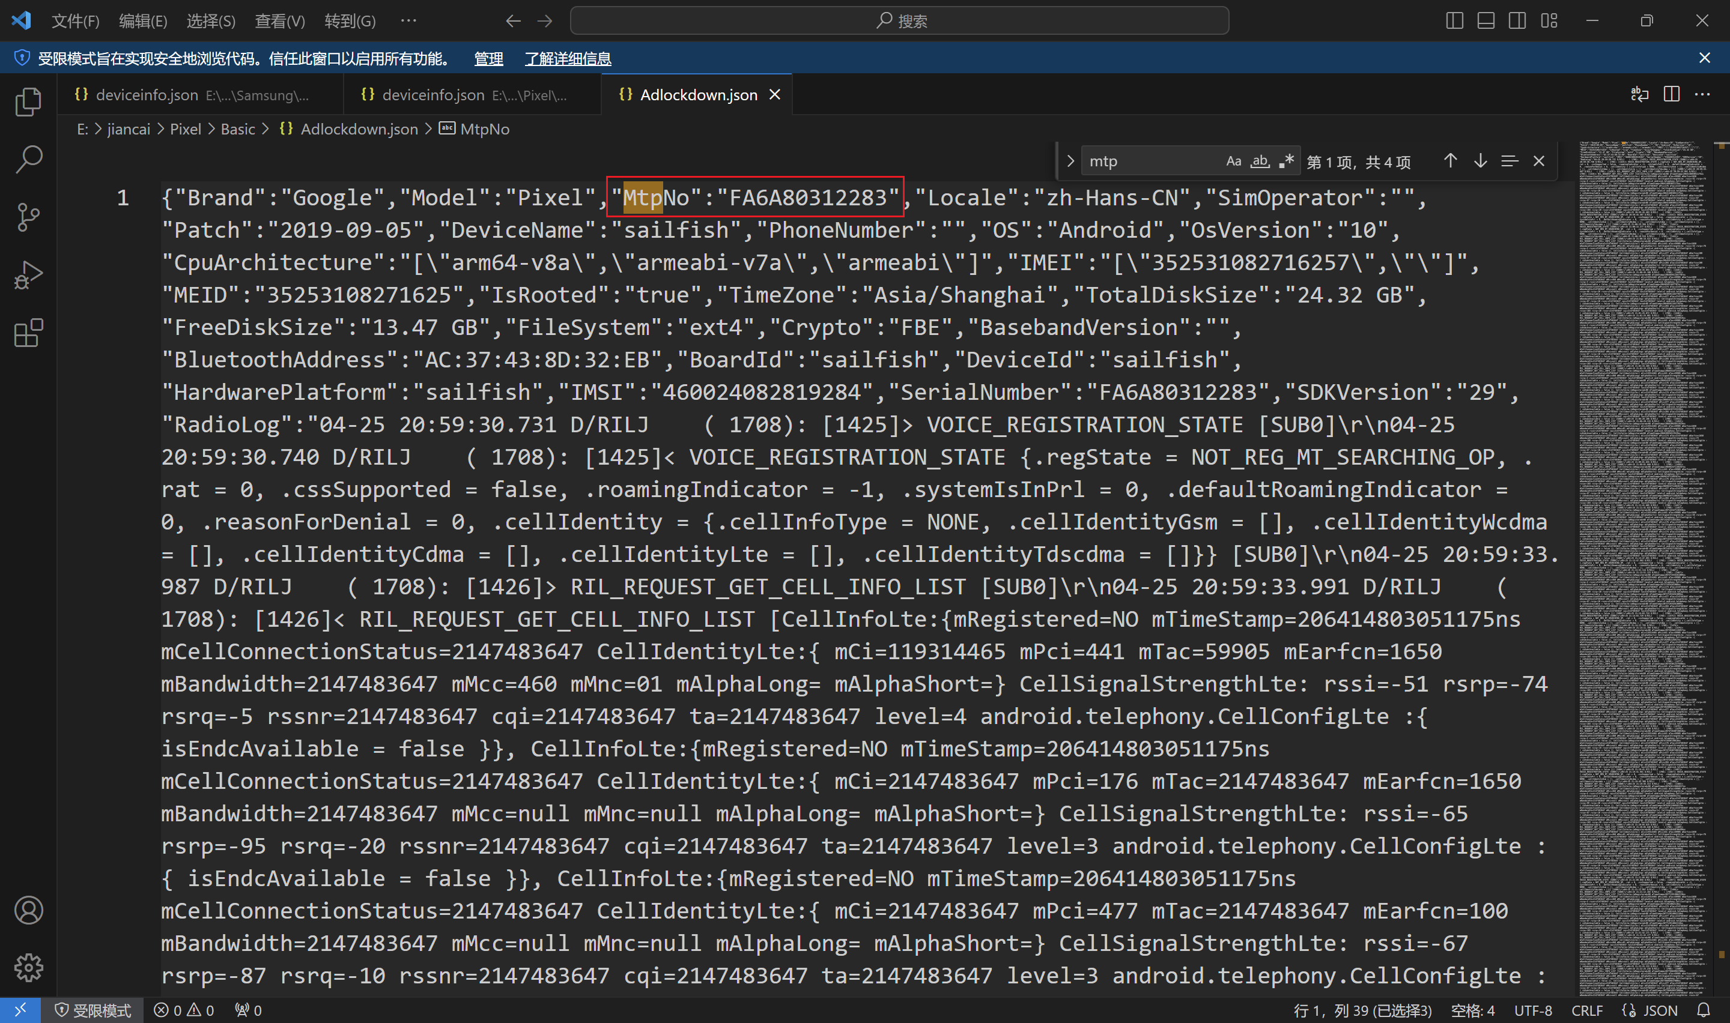Click the vertical scrollbar overview ruler
Viewport: 1730px width, 1023px height.
click(1722, 569)
